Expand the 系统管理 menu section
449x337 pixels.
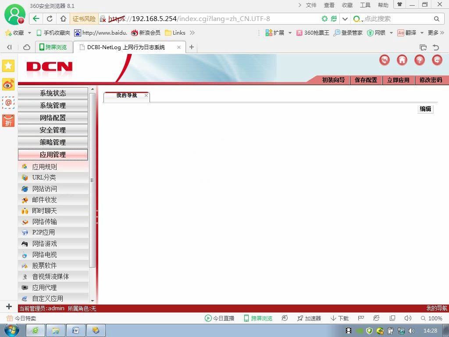[x=53, y=105]
